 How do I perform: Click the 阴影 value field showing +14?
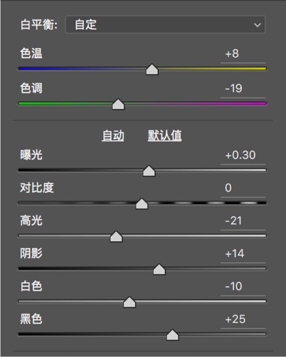pos(243,254)
